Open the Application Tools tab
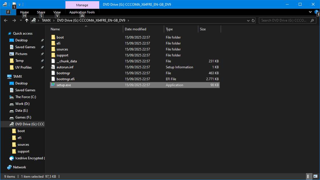This screenshot has height=180, width=320. [x=82, y=12]
